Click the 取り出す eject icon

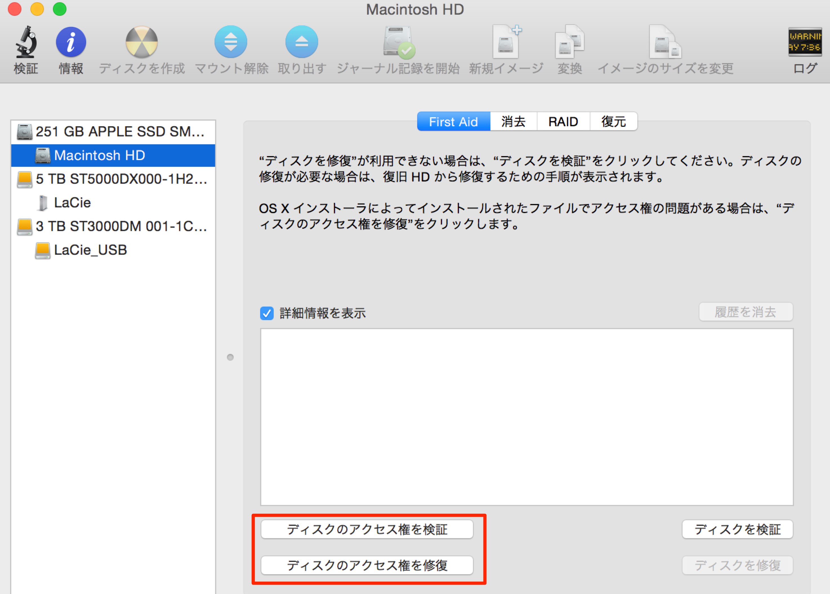tap(302, 42)
